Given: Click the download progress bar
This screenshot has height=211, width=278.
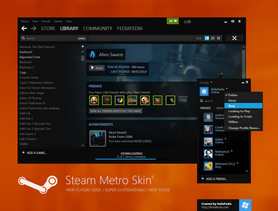Looking at the screenshot, I should pyautogui.click(x=132, y=159).
